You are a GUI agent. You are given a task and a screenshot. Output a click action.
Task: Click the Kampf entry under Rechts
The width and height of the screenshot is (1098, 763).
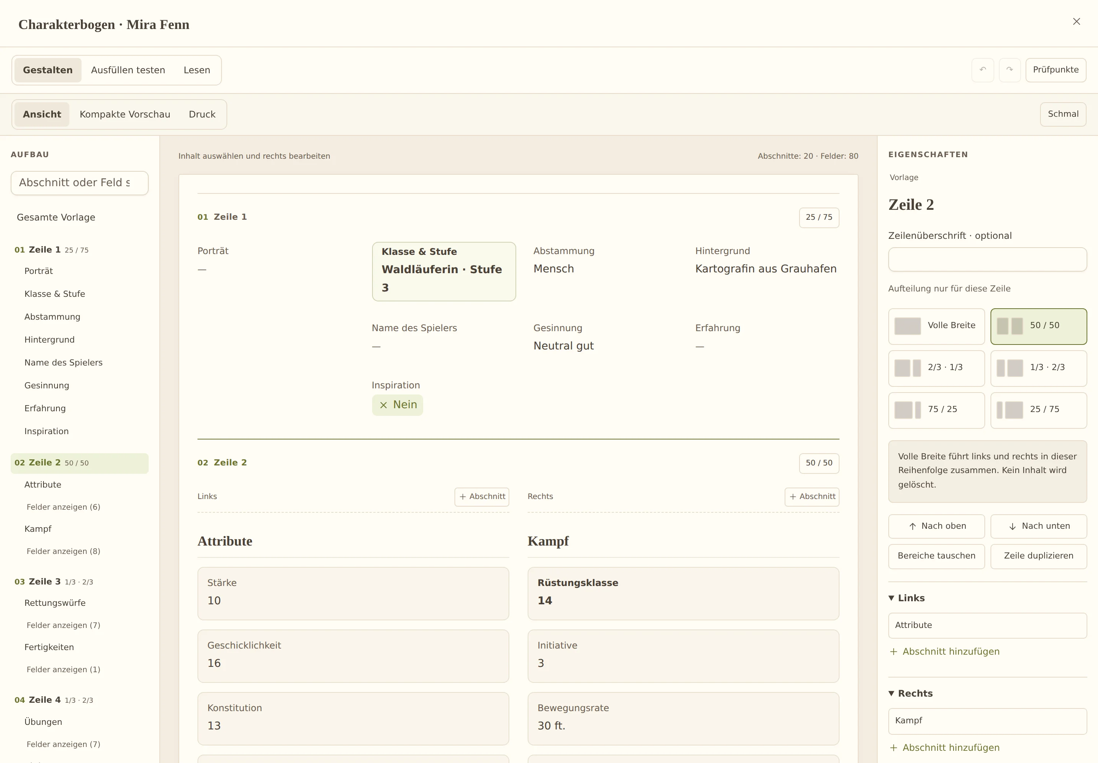987,721
